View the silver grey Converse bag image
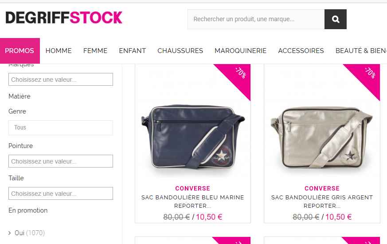Image resolution: width=387 pixels, height=244 pixels. (322, 137)
